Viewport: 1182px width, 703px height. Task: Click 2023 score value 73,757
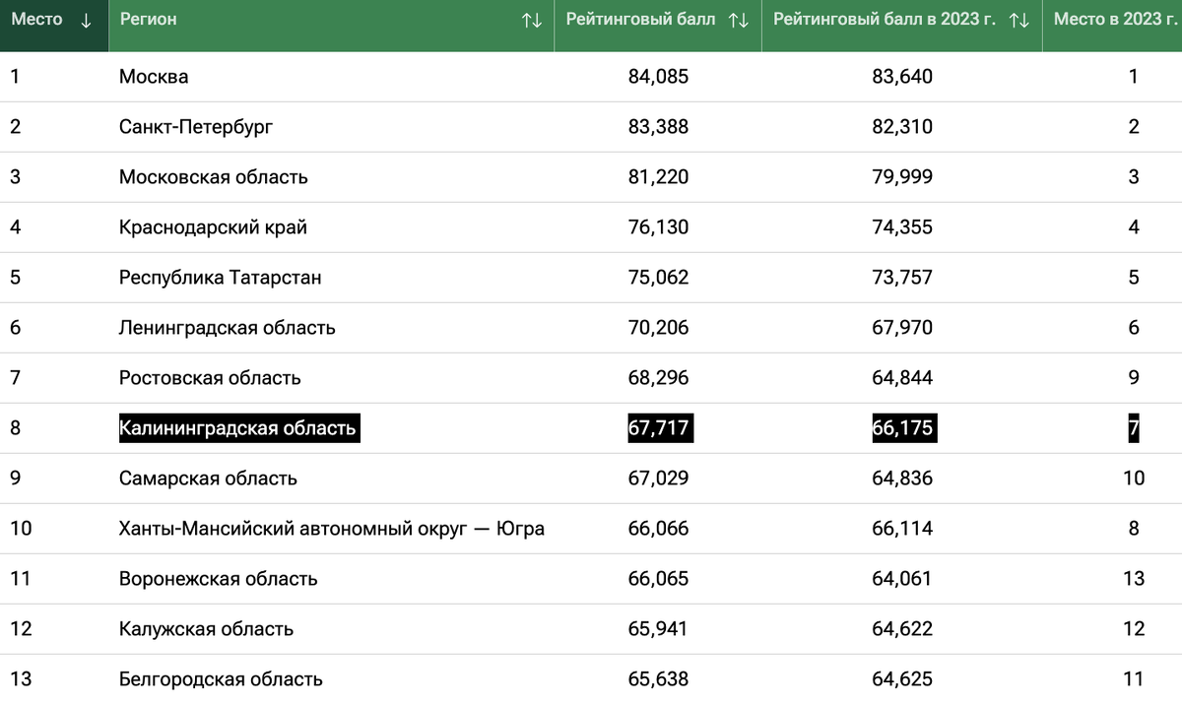902,278
